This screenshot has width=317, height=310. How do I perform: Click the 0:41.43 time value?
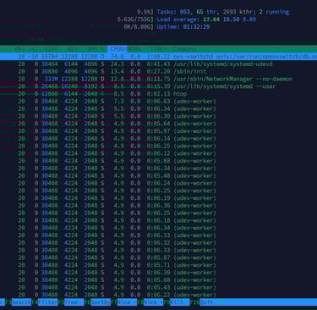(158, 64)
